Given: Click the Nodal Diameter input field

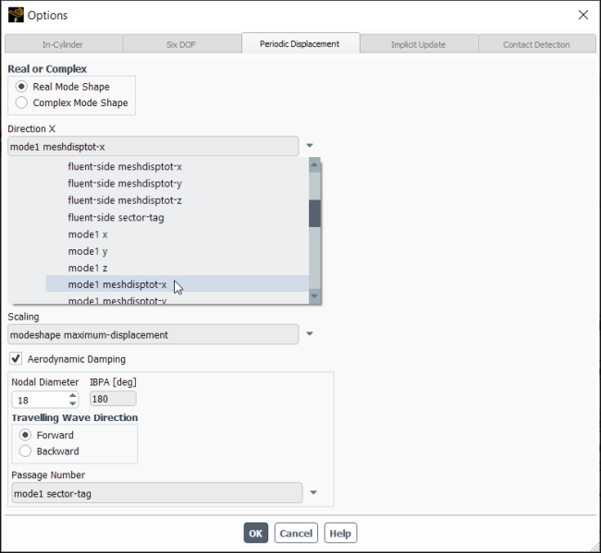Looking at the screenshot, I should click(40, 400).
